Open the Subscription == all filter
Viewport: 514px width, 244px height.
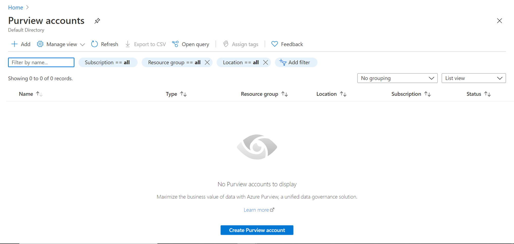pos(108,62)
